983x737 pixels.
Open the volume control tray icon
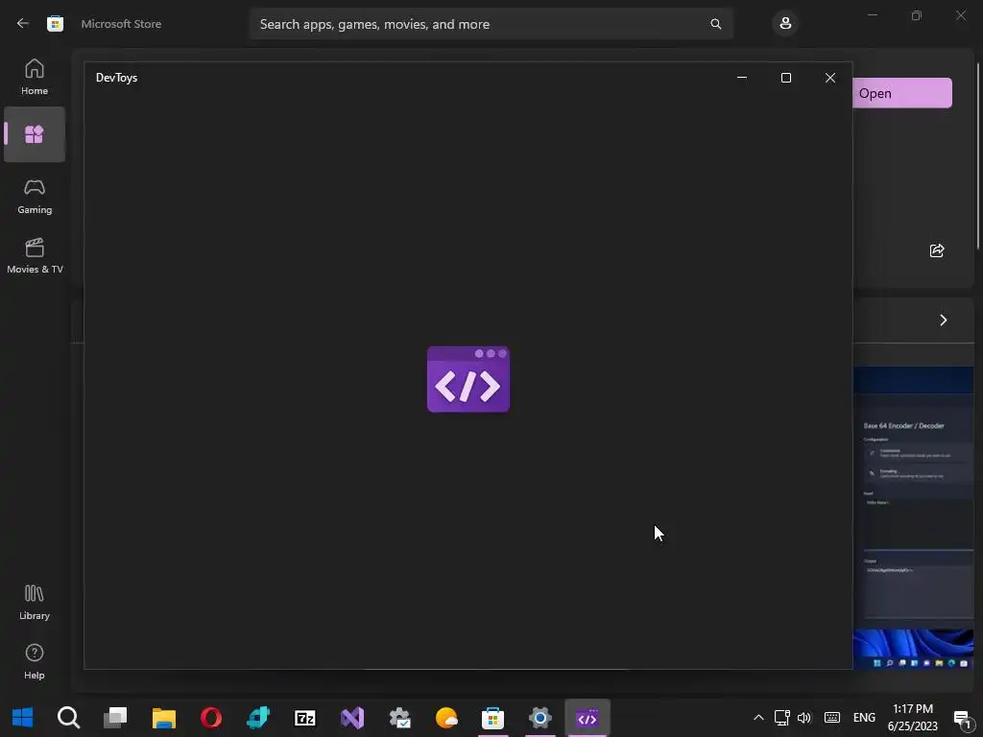click(x=803, y=718)
